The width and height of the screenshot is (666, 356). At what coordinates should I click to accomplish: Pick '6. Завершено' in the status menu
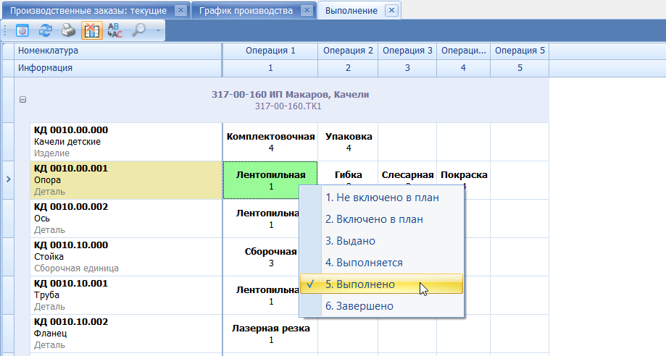tap(359, 306)
